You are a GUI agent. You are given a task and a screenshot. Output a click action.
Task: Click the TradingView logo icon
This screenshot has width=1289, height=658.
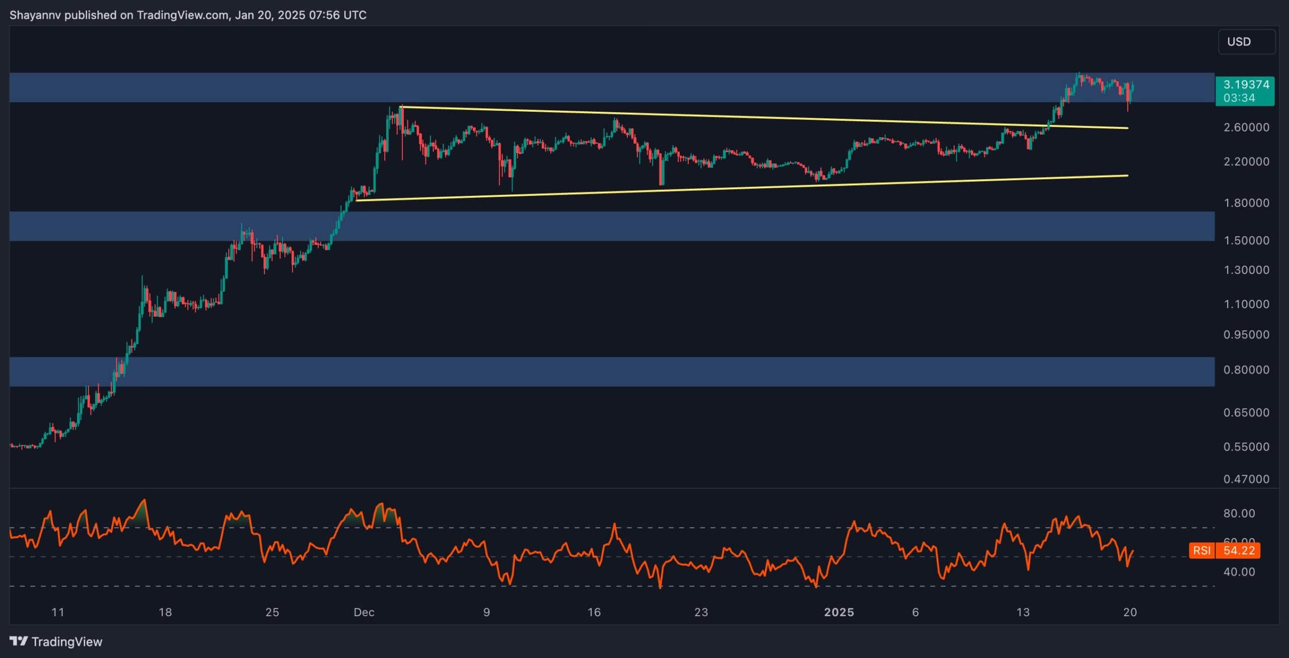(19, 641)
